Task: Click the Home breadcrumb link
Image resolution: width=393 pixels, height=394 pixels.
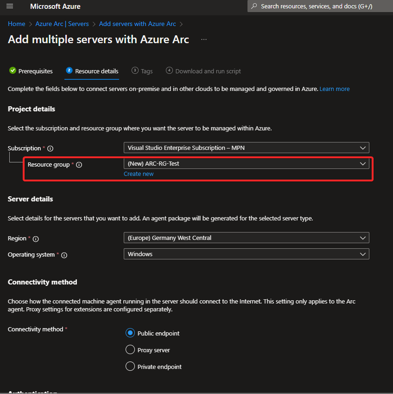Action: [x=16, y=23]
